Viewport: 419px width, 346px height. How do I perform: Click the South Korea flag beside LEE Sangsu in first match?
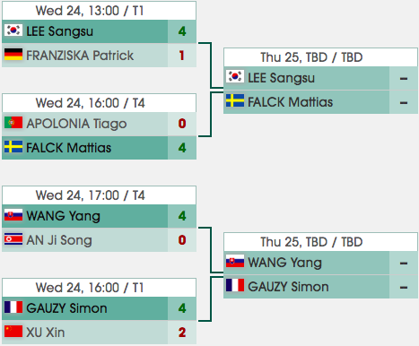click(x=13, y=30)
